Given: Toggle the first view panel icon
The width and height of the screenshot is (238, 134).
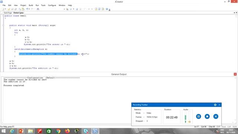Looking at the screenshot, I should (x=96, y=9).
